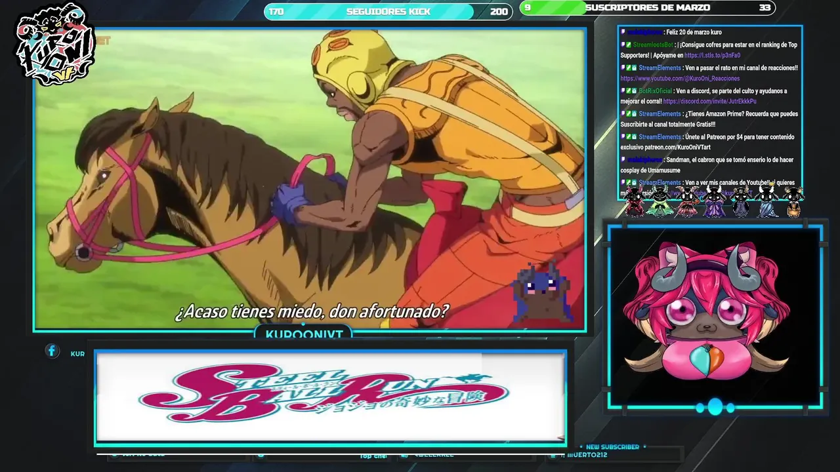Click the 33 subscriber goal number

pos(765,8)
